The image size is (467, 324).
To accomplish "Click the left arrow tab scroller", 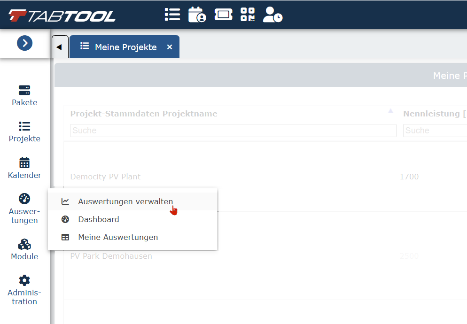I will [x=60, y=47].
